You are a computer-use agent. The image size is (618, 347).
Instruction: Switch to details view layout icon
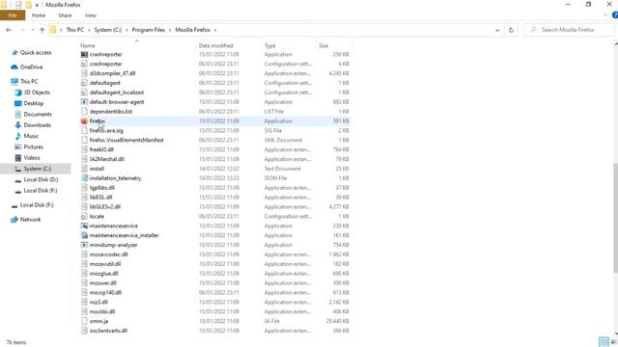pyautogui.click(x=604, y=342)
